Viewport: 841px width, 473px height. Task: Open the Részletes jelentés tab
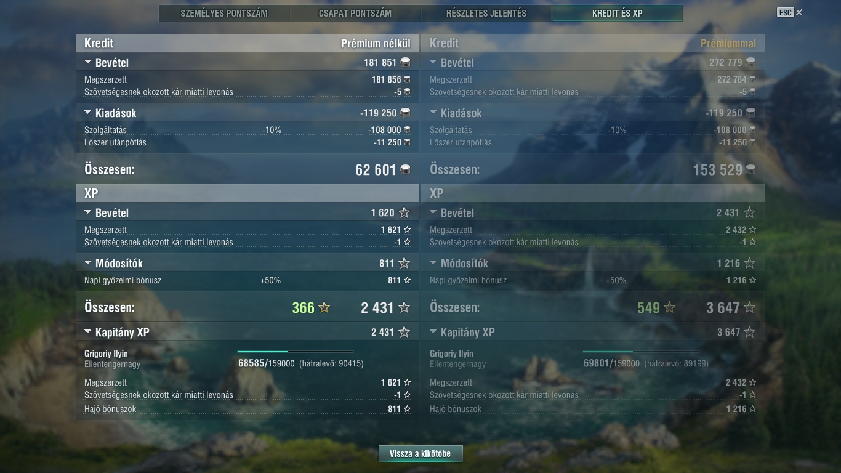(486, 13)
